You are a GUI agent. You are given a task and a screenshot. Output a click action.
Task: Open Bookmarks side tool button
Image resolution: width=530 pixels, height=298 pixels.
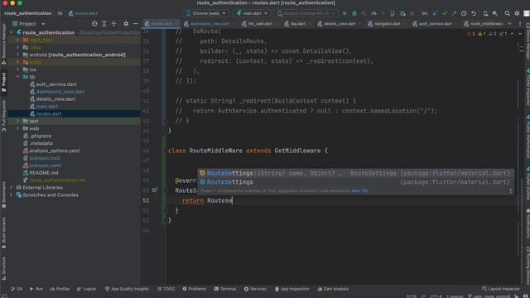(3, 195)
